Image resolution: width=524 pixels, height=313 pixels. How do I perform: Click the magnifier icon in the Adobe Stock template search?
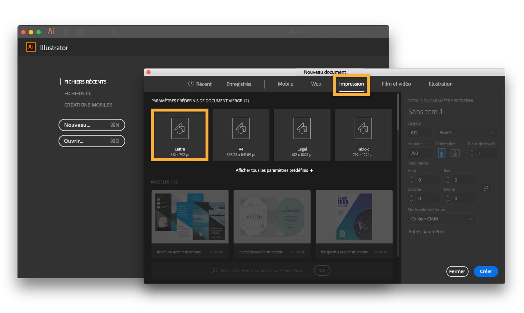coord(215,270)
